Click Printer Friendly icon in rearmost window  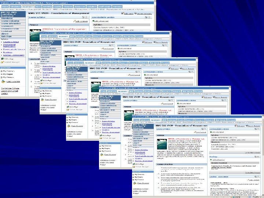(136, 13)
